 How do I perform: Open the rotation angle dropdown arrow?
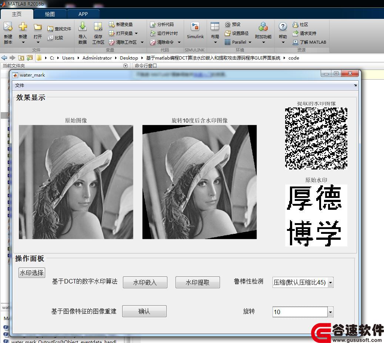(330, 312)
